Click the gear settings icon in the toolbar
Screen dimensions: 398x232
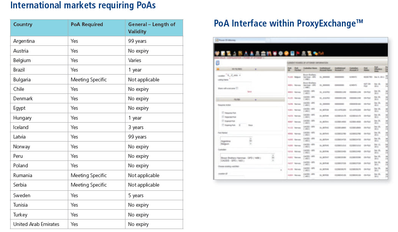point(281,53)
